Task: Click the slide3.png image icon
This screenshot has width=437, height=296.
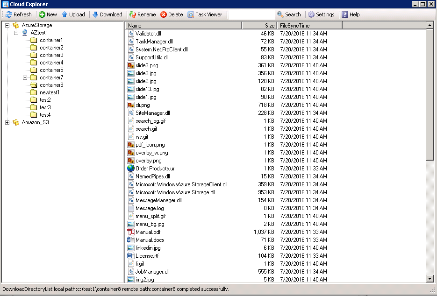Action: 131,65
